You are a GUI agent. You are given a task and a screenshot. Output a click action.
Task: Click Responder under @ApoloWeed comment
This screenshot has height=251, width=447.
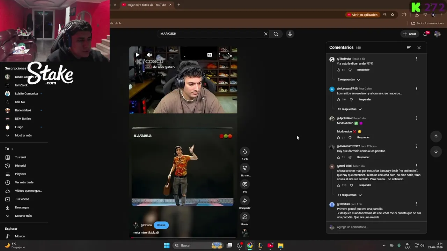tap(363, 137)
